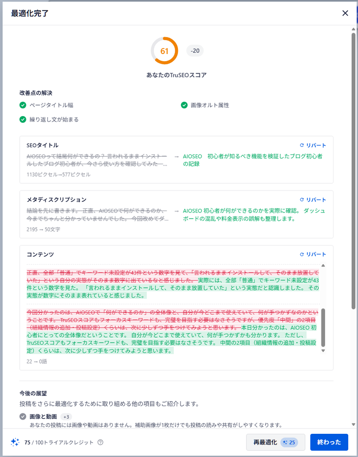
Task: Click the dialog's main scrollbar thumb
Action: (354, 170)
